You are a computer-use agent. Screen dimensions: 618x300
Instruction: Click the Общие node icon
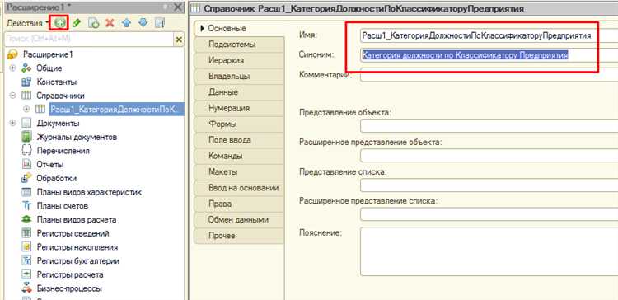[x=26, y=68]
